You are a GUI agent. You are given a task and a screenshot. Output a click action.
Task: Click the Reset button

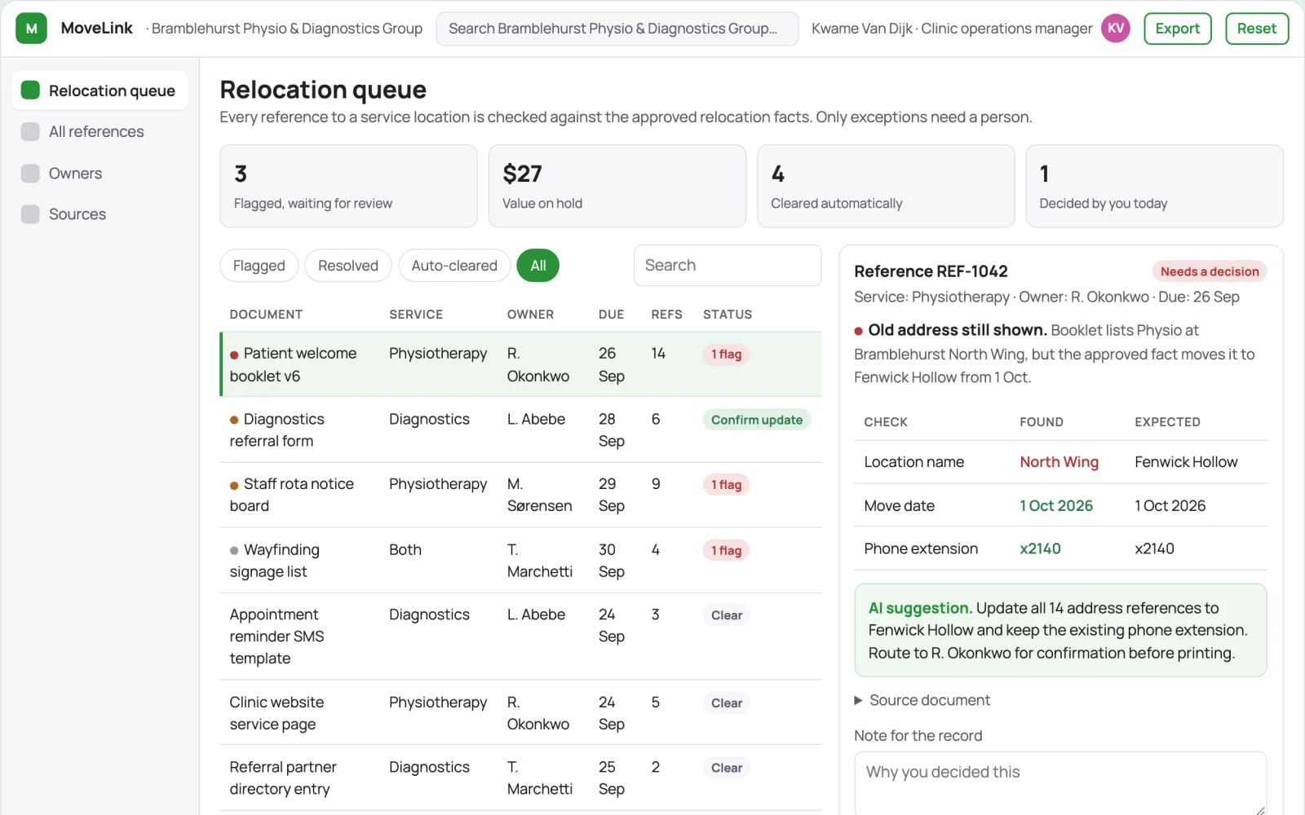1257,29
